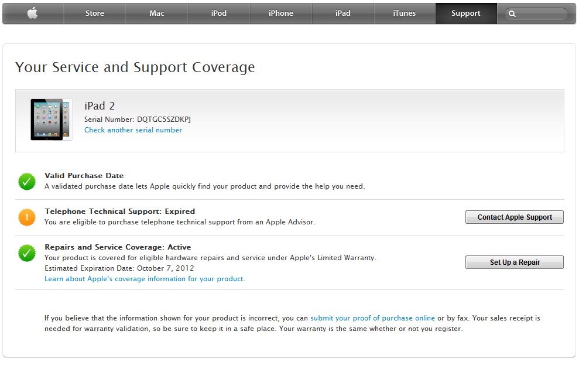Go to the iPhone section
579x365 pixels.
(281, 13)
